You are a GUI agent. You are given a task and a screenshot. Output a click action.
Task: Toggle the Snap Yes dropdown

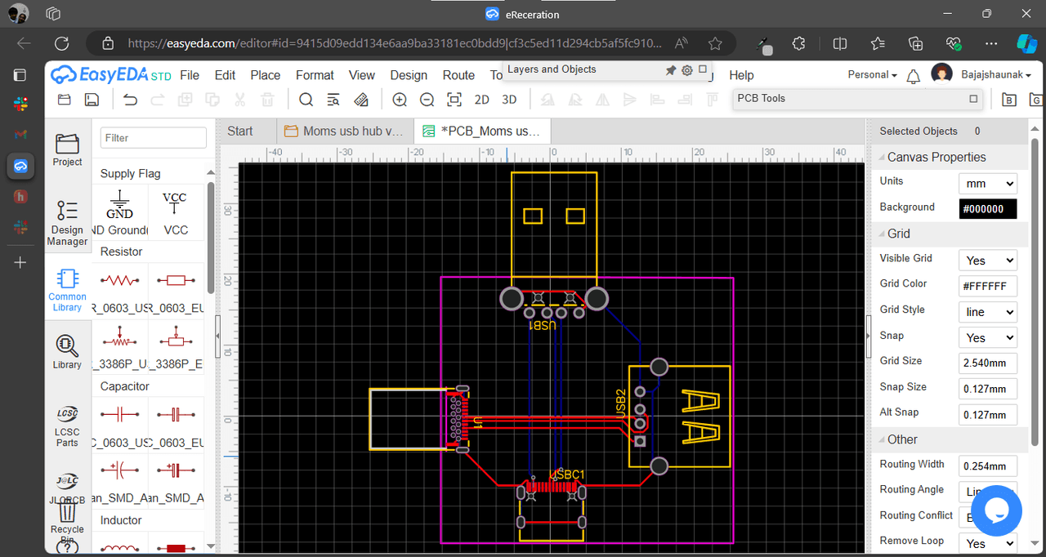click(x=987, y=337)
